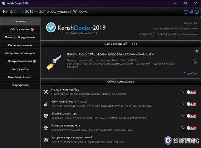Click the registration message title text
This screenshot has height=148, width=201.
110,54
